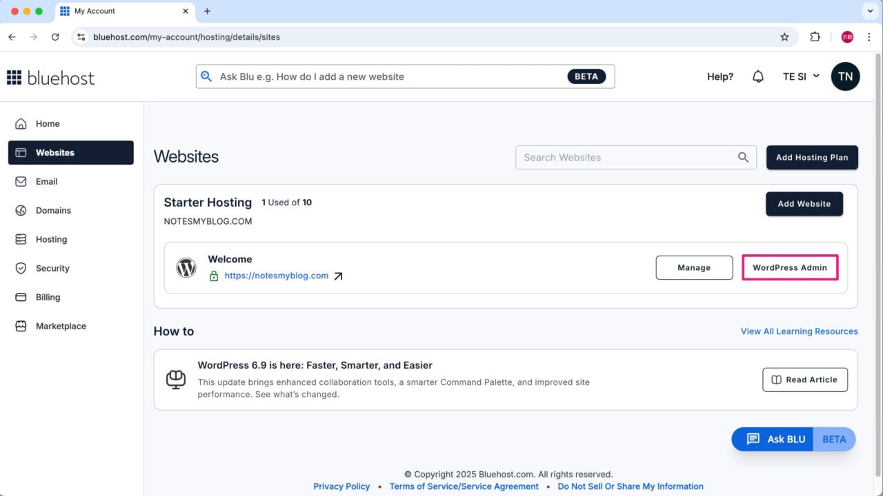Viewport: 883px width, 496px height.
Task: Expand the Chrome three-dot menu
Action: pyautogui.click(x=869, y=37)
